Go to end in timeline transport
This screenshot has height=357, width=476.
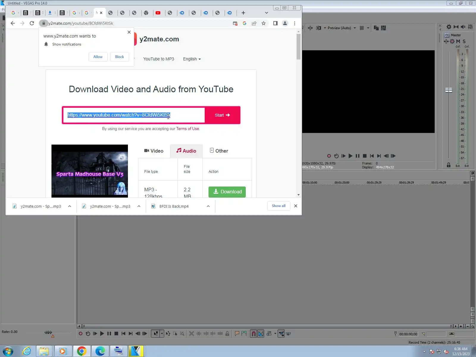click(131, 334)
